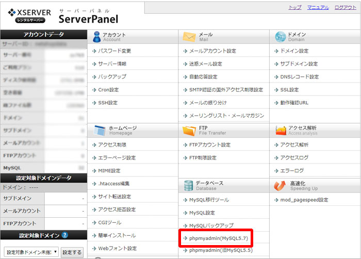This screenshot has height=259, width=361.
Task: Open SMTP認証の国外アクセス制限設定
Action: [x=226, y=90]
